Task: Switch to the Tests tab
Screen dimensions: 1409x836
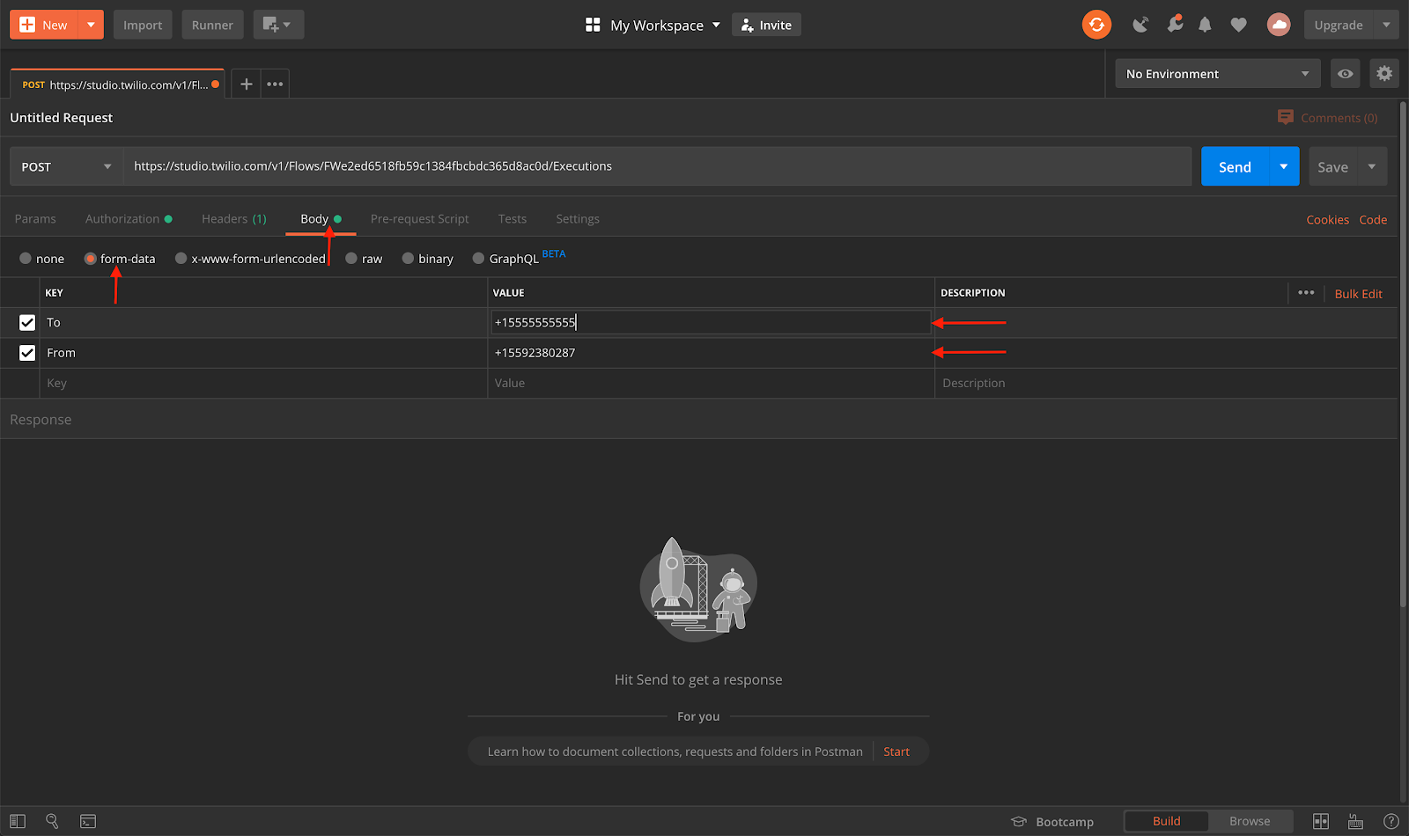Action: click(513, 219)
